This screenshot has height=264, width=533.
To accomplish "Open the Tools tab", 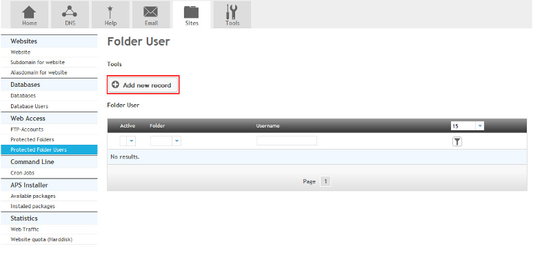I will pyautogui.click(x=232, y=14).
